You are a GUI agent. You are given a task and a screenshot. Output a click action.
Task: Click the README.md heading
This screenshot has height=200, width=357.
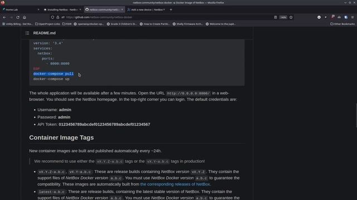point(45,33)
